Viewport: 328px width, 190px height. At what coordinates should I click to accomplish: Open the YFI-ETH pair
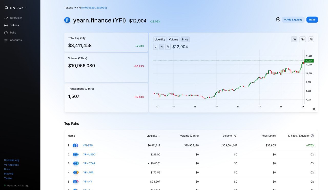click(x=88, y=145)
